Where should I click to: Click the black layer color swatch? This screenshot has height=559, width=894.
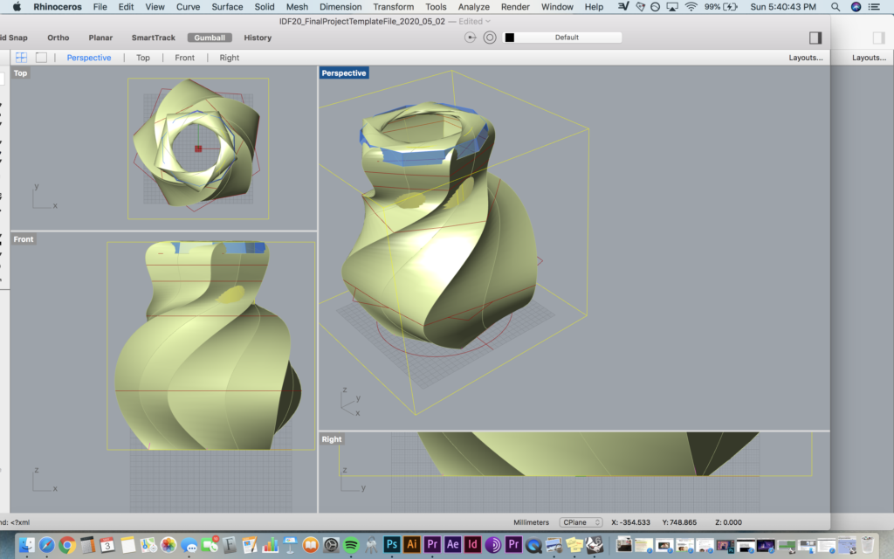pos(510,38)
